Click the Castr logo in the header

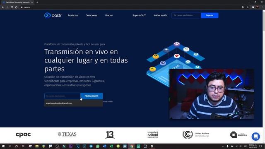pos(53,15)
